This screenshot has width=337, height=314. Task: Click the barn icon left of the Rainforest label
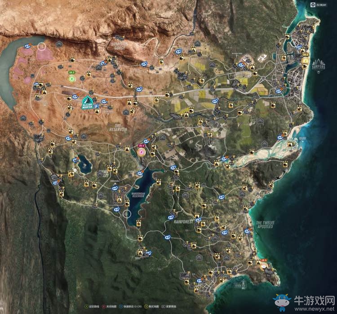185,195
